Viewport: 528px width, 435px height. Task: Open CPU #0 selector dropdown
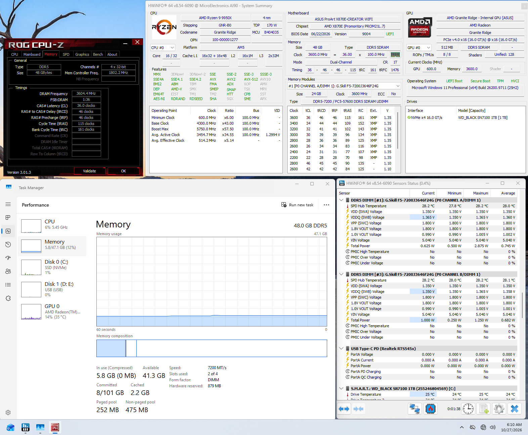[x=163, y=48]
